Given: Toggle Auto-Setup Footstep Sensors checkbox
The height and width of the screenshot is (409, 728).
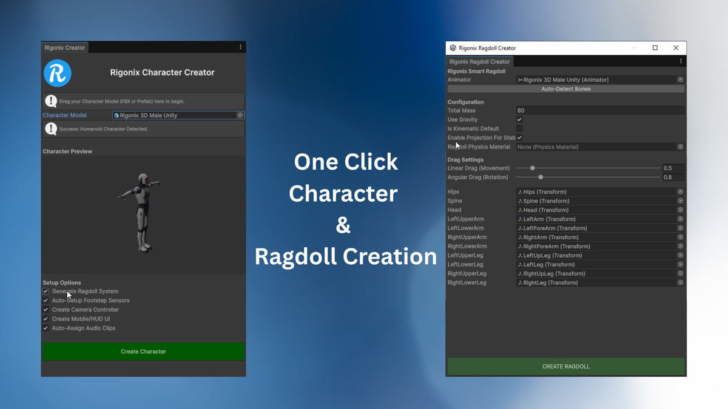Looking at the screenshot, I should pyautogui.click(x=45, y=301).
